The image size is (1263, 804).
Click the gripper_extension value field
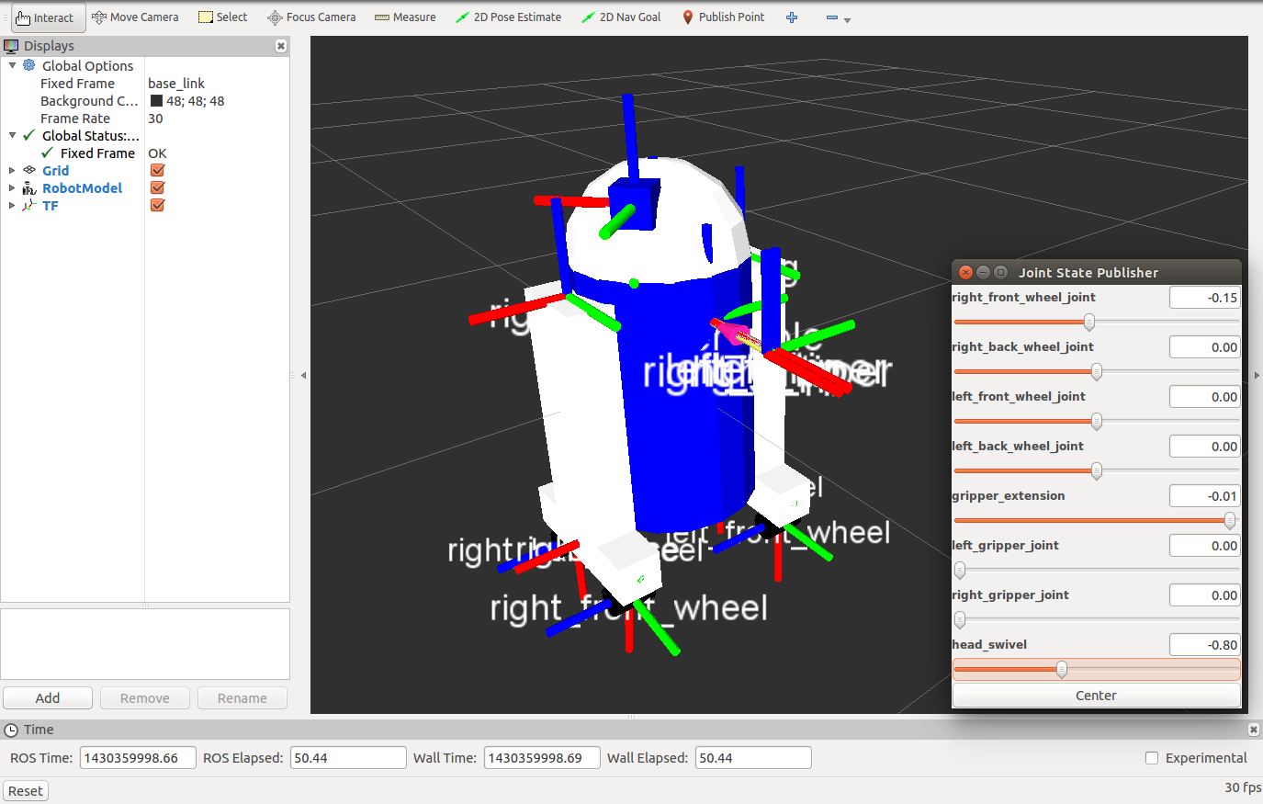click(1204, 496)
